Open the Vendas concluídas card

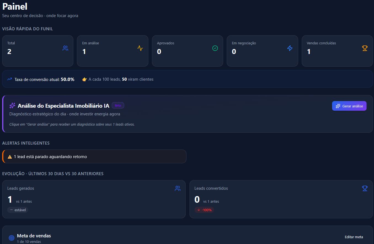click(337, 51)
